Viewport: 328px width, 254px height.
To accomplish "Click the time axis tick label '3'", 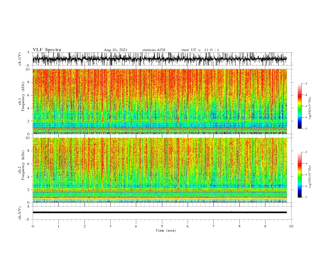I will coord(110,226).
